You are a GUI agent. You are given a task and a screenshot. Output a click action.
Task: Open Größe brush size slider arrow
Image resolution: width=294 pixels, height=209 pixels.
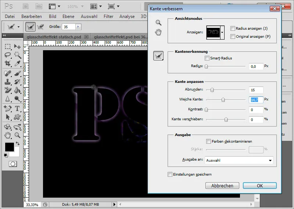(78, 27)
